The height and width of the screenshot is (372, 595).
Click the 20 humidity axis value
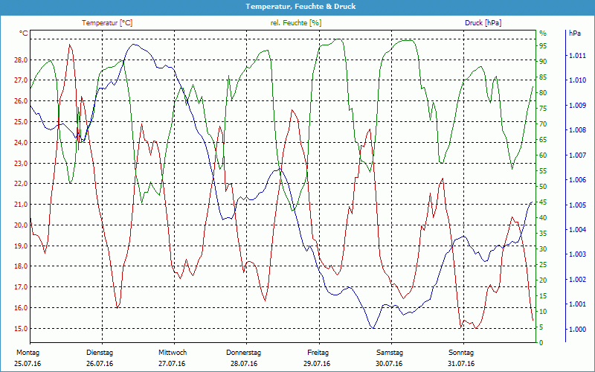point(543,280)
